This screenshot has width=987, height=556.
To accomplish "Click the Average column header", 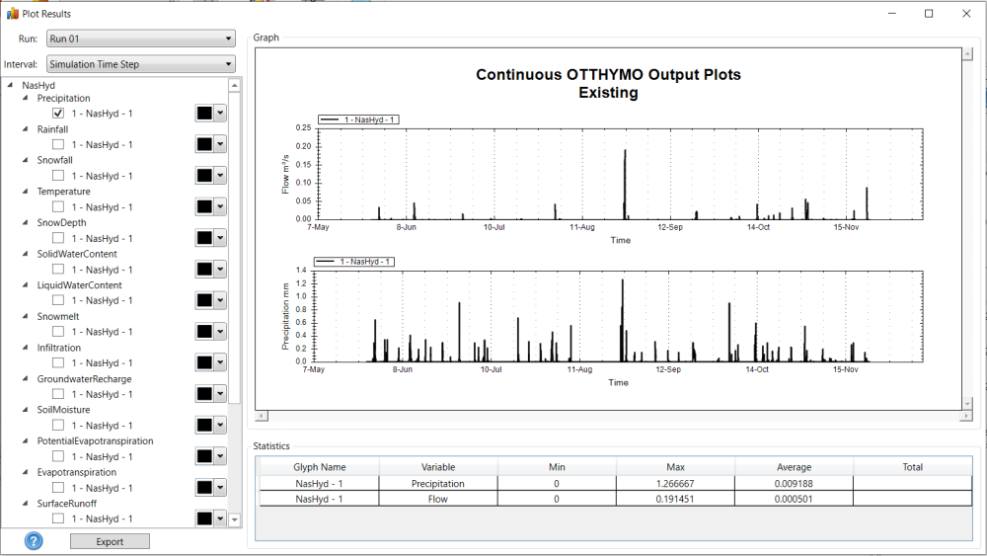I will 794,466.
